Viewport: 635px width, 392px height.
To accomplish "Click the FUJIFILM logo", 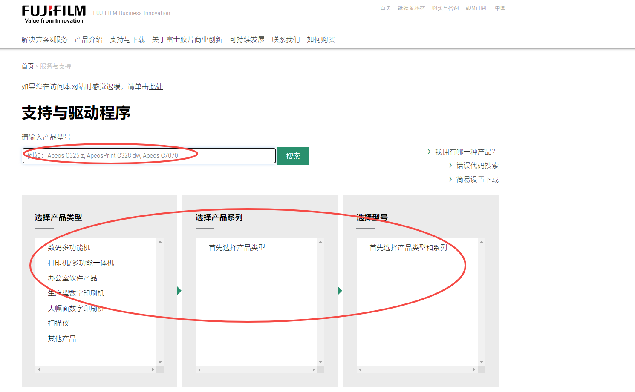I will click(x=54, y=14).
